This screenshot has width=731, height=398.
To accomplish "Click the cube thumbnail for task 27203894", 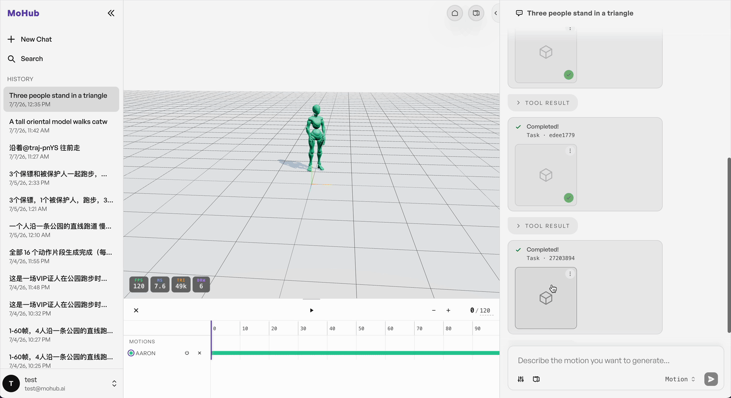I will 546,298.
